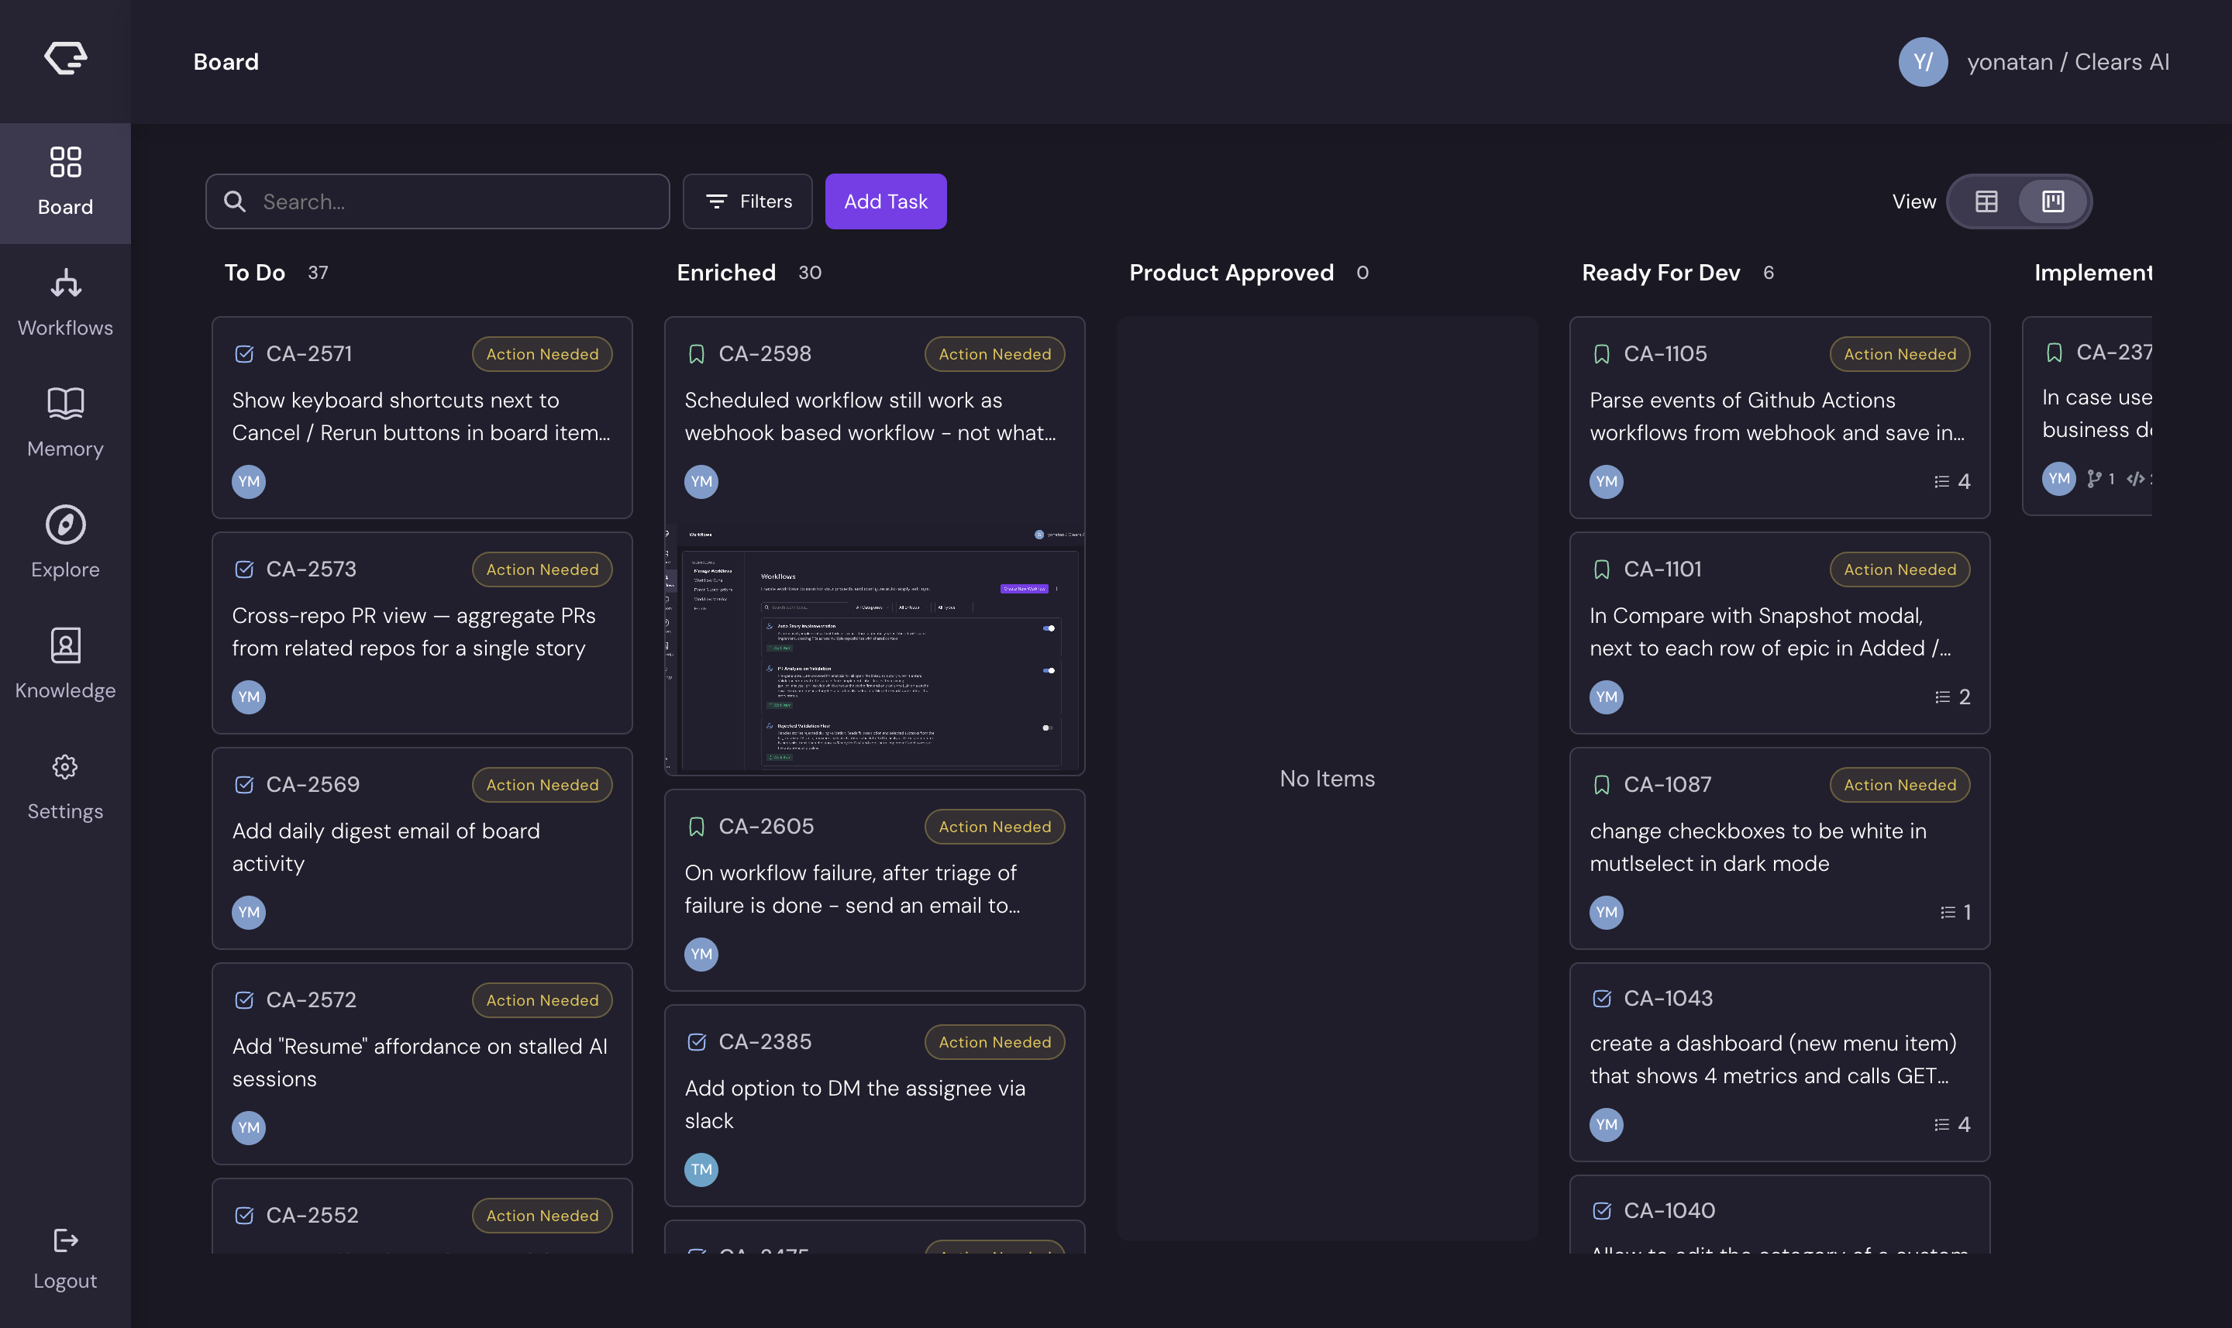Switch to kanban board view
Image resolution: width=2232 pixels, height=1328 pixels.
tap(2053, 201)
